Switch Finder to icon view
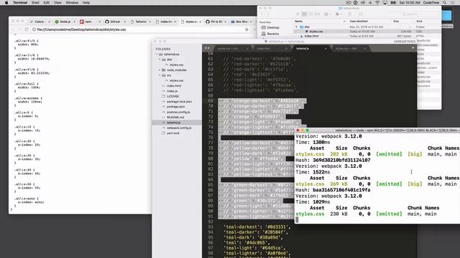The height and width of the screenshot is (258, 460). click(x=298, y=14)
